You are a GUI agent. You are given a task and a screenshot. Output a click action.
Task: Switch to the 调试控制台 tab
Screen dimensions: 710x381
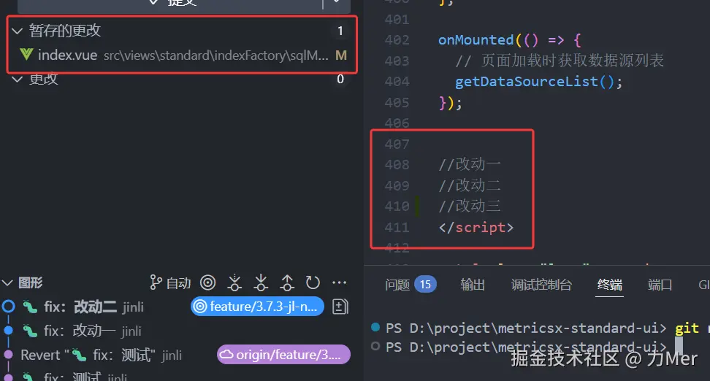click(541, 285)
